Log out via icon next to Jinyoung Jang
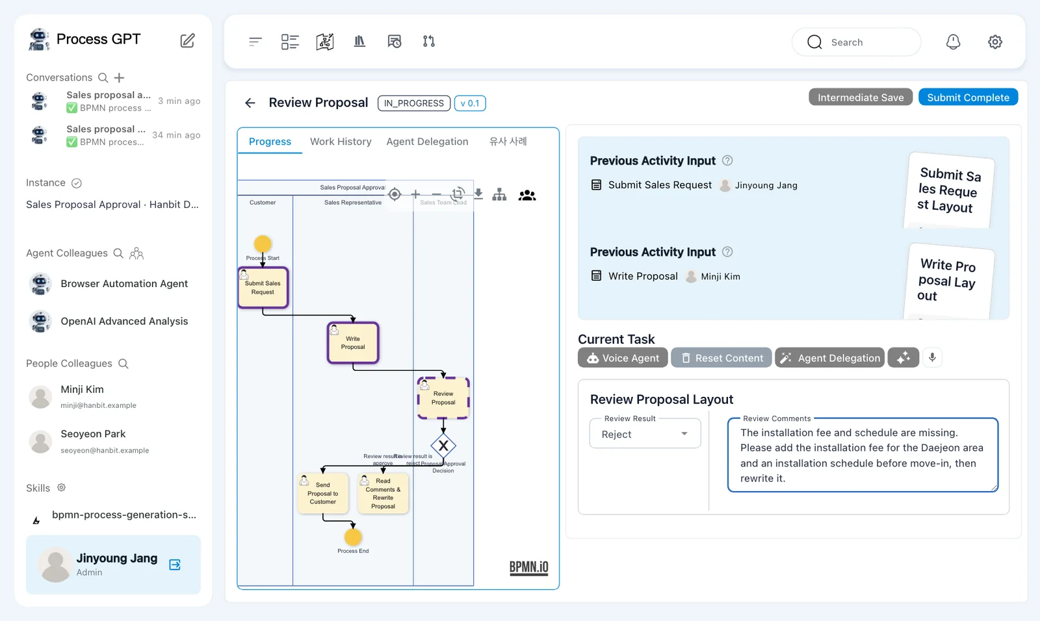 pos(175,565)
